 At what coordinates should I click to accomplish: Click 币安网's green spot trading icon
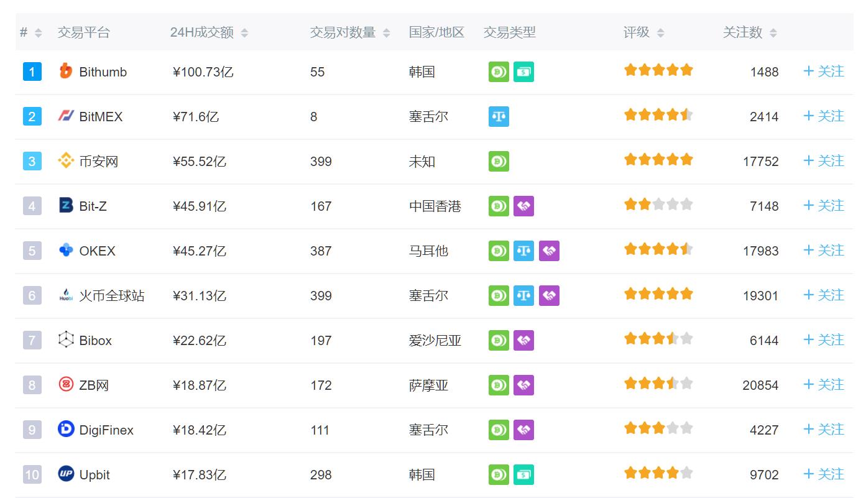tap(499, 161)
